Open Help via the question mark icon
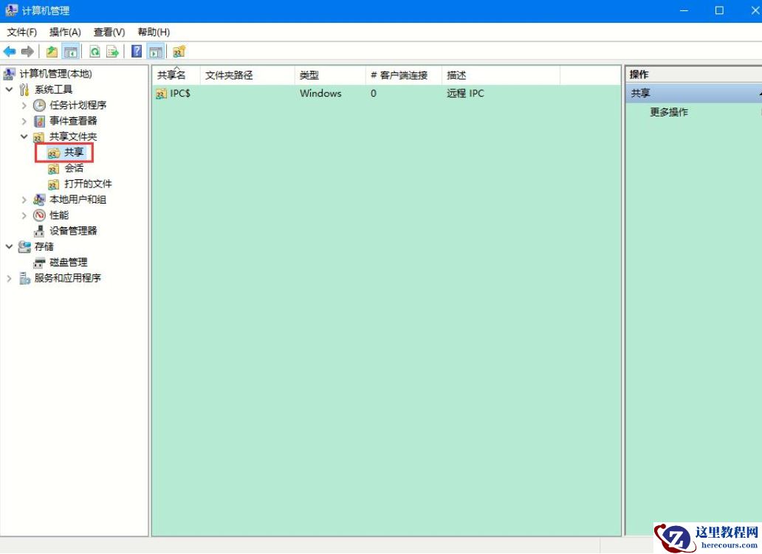 137,52
